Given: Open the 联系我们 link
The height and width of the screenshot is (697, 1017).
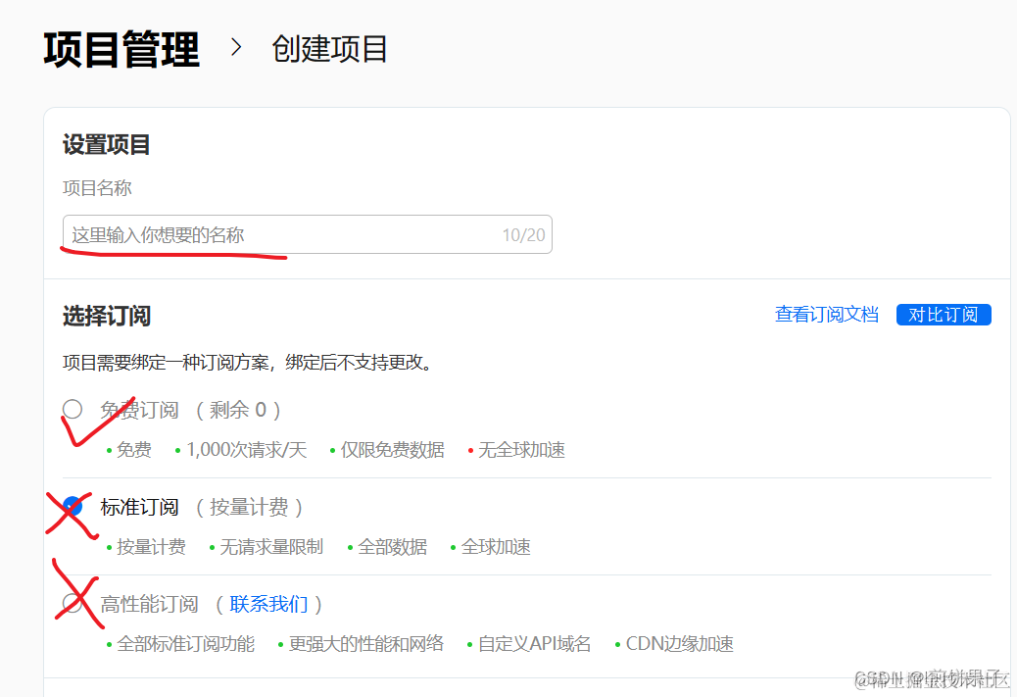Looking at the screenshot, I should pyautogui.click(x=268, y=604).
